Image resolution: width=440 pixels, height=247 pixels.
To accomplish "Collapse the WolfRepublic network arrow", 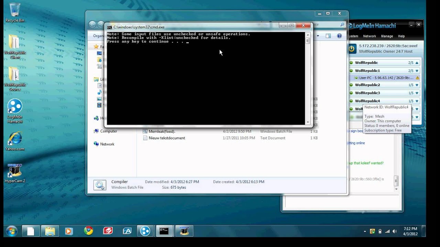I will point(417,63).
